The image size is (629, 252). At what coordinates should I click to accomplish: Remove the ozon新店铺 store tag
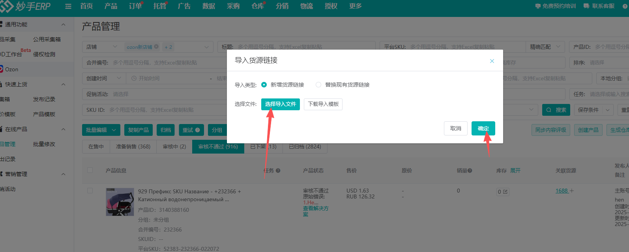pos(156,47)
